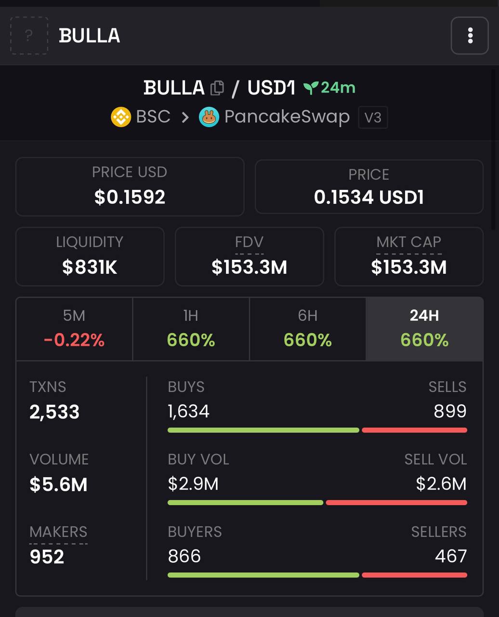Viewport: 499px width, 617px height.
Task: Open the three-dot options menu
Action: (470, 36)
